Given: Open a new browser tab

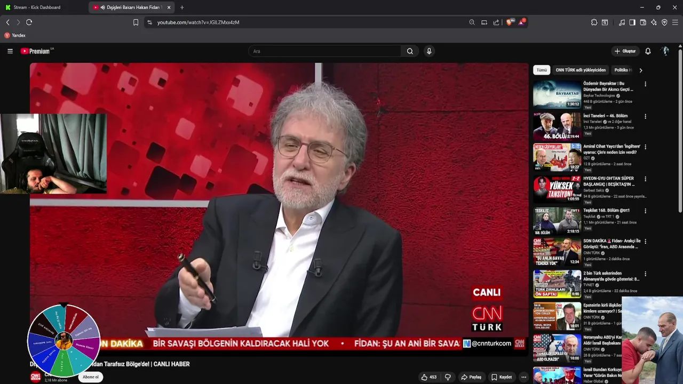Looking at the screenshot, I should coord(182,7).
